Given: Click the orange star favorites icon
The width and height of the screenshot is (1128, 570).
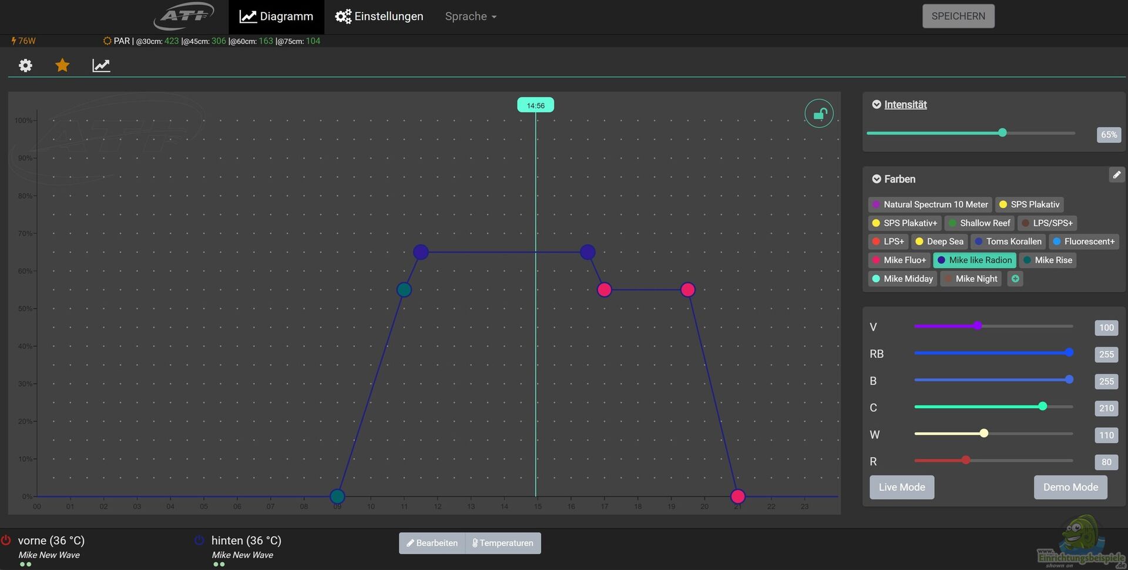Looking at the screenshot, I should 62,65.
